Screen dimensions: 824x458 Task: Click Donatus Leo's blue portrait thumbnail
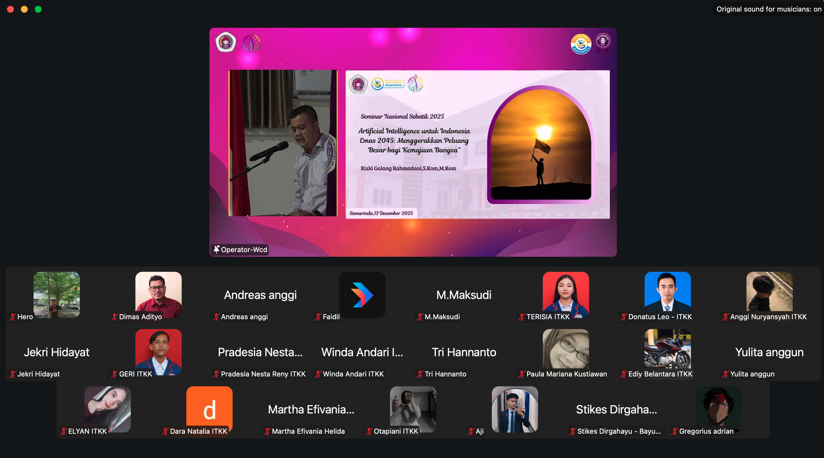[x=667, y=291]
